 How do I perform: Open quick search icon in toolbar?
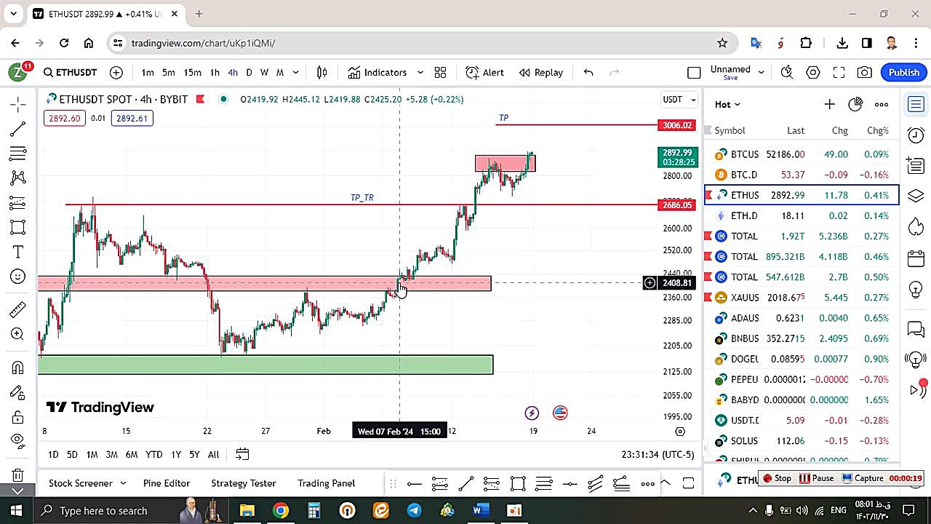786,72
